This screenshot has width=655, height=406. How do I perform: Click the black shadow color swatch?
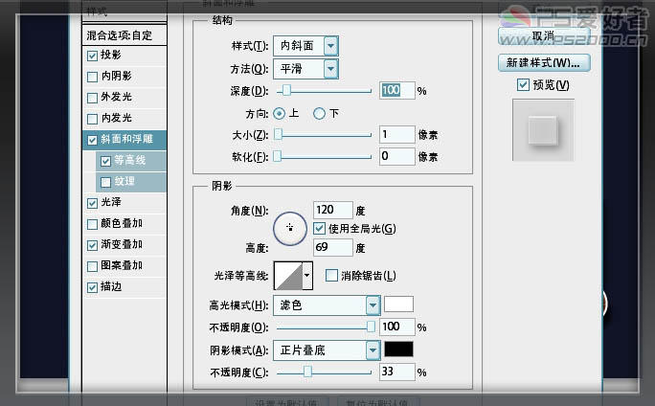399,350
